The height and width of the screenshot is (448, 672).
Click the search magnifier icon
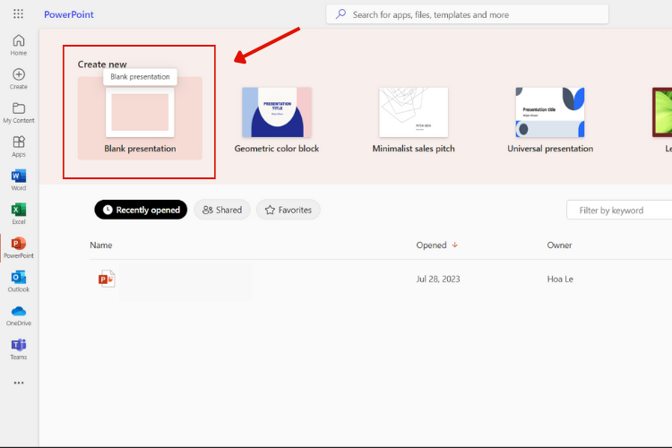[x=340, y=14]
